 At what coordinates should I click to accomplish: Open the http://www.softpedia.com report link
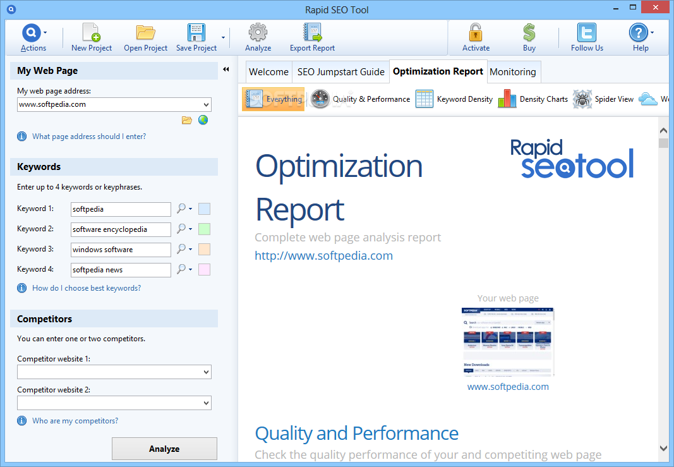click(323, 255)
